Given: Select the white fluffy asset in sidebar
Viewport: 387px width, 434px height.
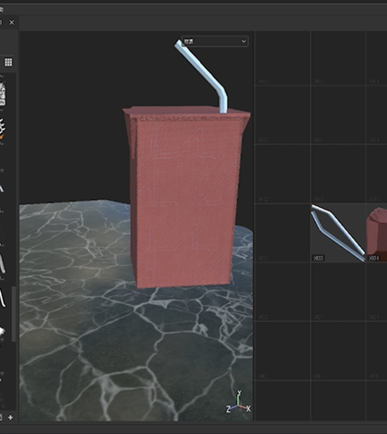Looking at the screenshot, I should pos(2,332).
